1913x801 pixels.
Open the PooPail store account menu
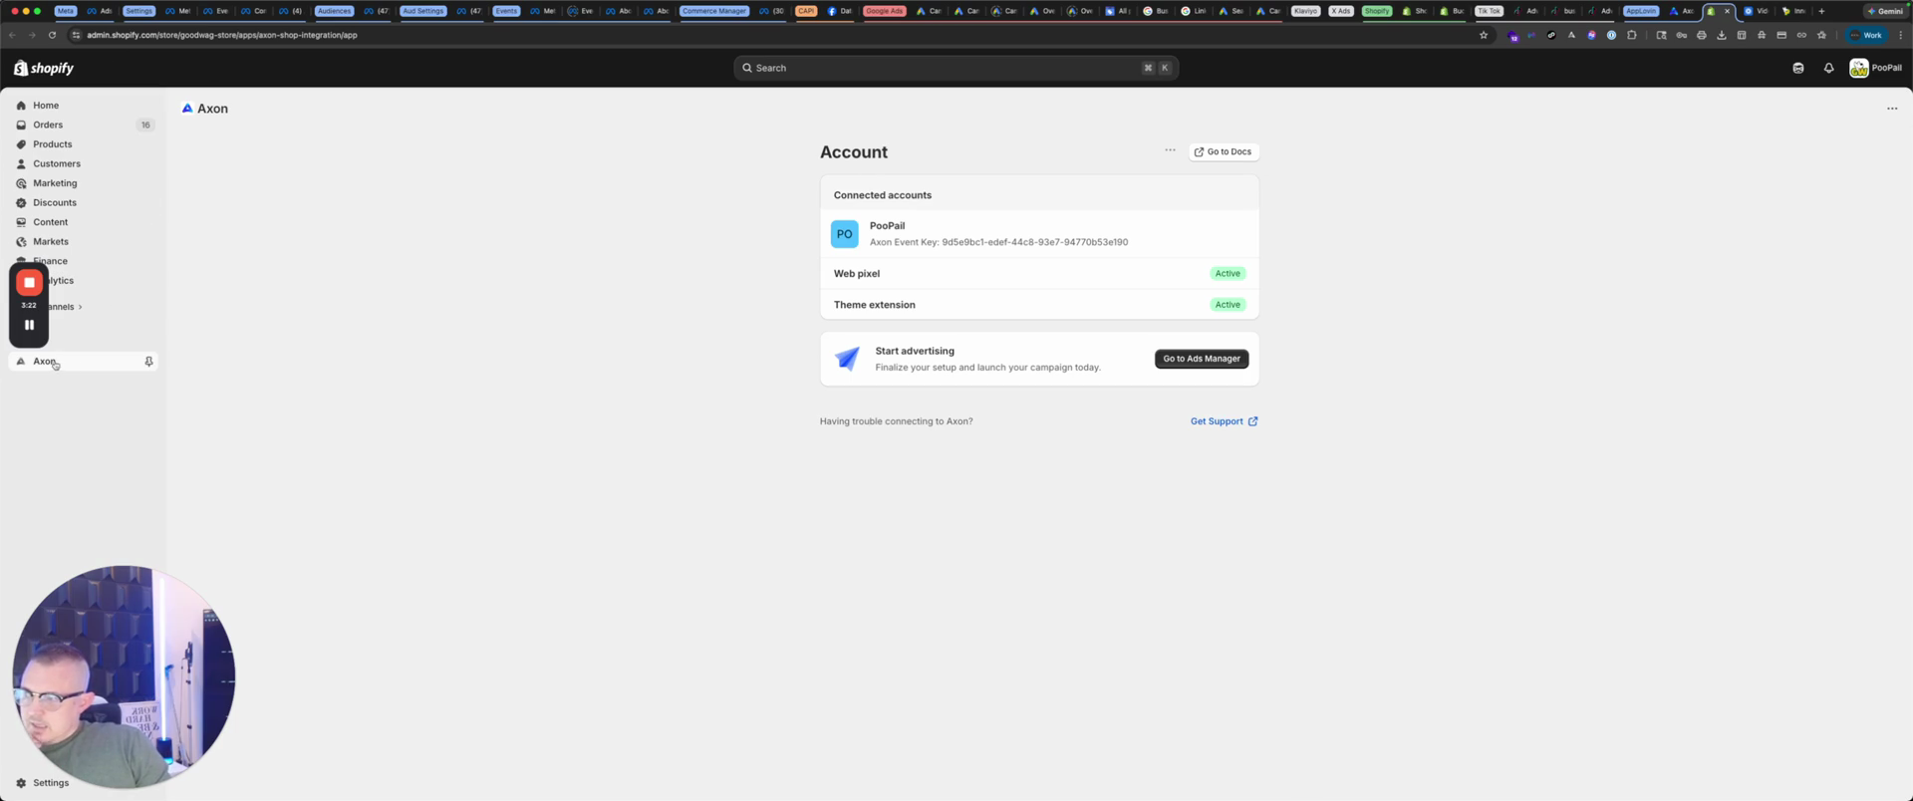click(1875, 68)
